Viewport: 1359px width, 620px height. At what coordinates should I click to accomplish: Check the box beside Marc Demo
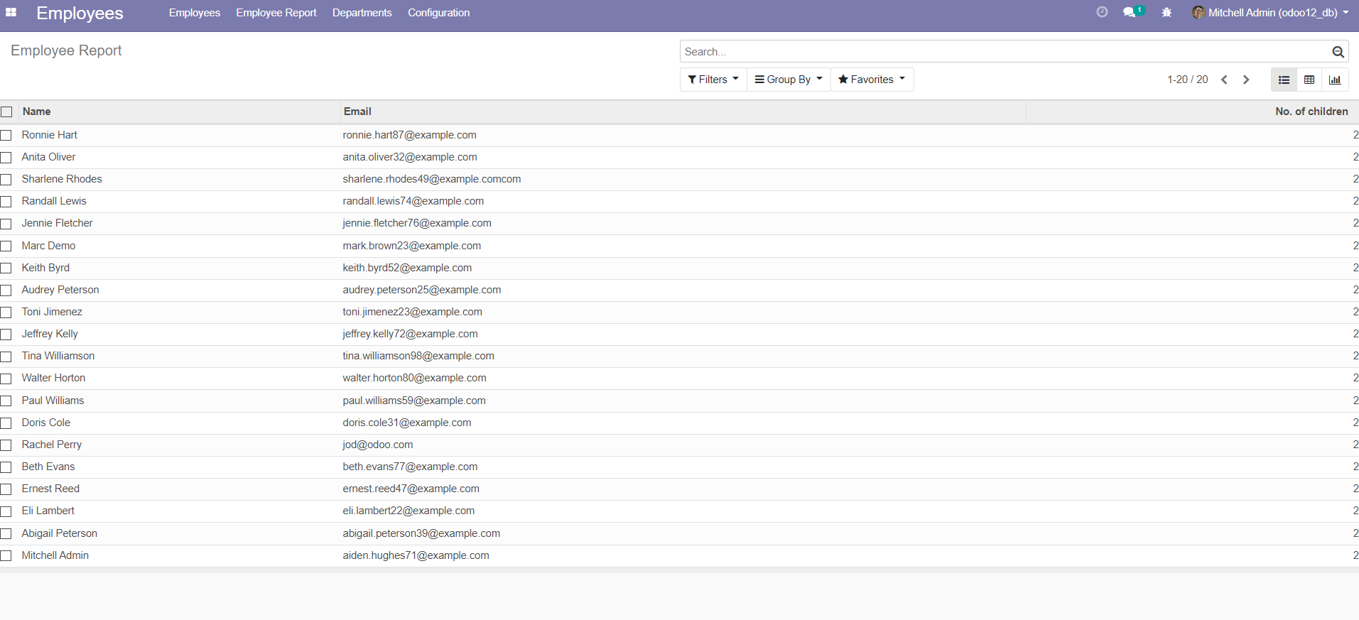coord(6,246)
